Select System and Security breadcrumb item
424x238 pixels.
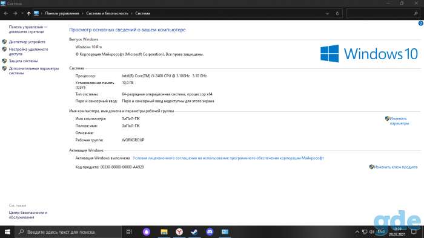(107, 13)
